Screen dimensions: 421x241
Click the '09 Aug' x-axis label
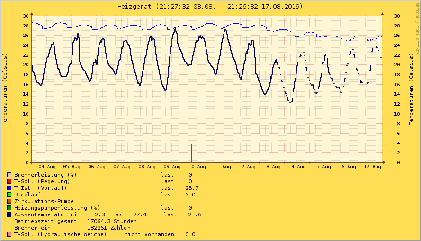(172, 167)
